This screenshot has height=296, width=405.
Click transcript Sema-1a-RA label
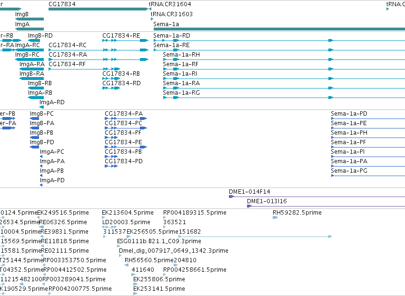181,83
